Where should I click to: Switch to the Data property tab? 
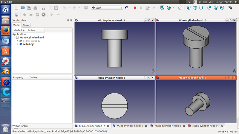24,126
